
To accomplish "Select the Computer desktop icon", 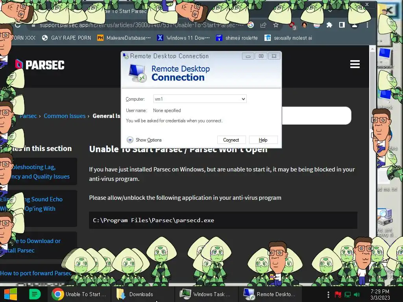I will tap(385, 58).
